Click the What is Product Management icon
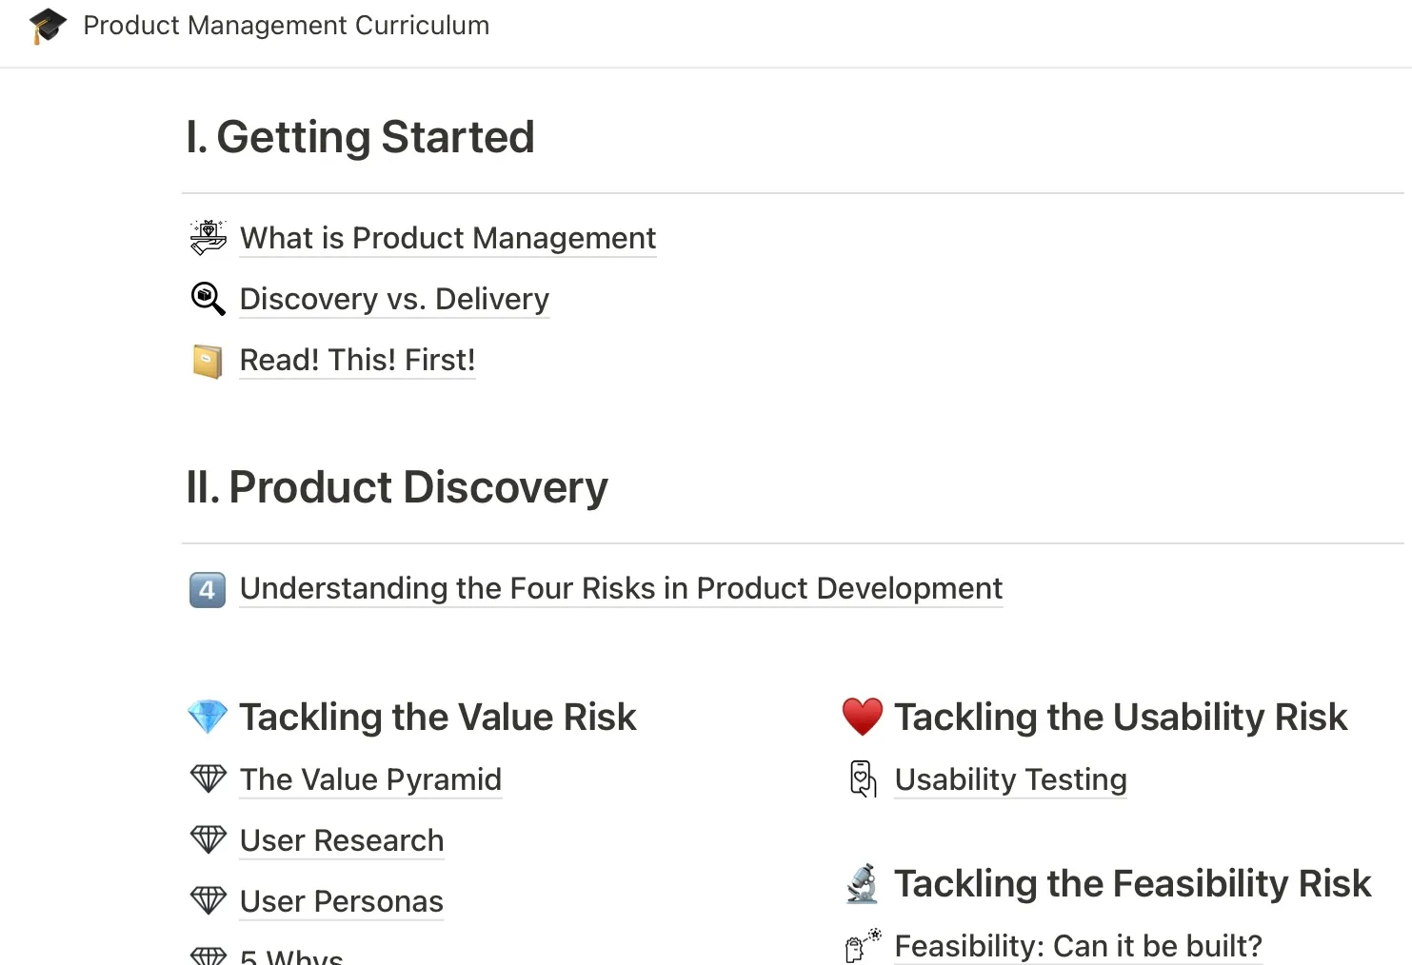Image resolution: width=1412 pixels, height=965 pixels. point(208,238)
